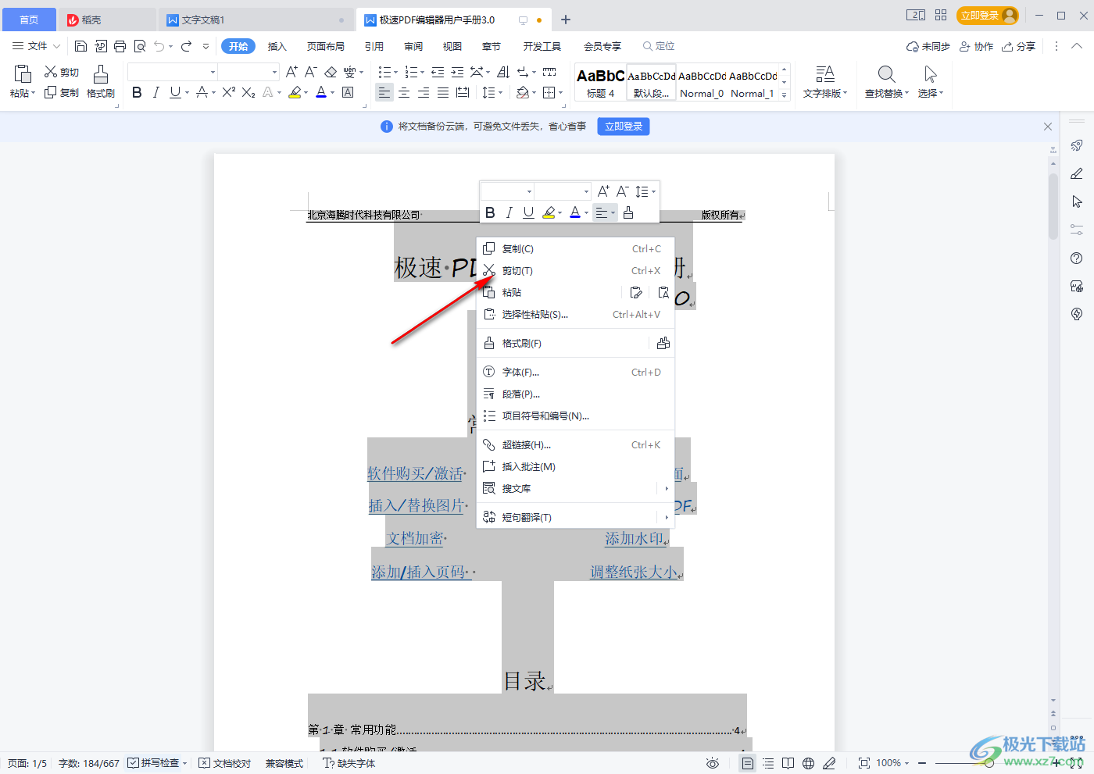Click the Print Preview icon
1094x774 pixels.
click(x=140, y=47)
